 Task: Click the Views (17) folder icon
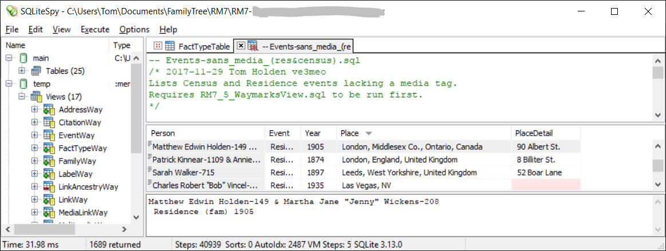(x=37, y=97)
